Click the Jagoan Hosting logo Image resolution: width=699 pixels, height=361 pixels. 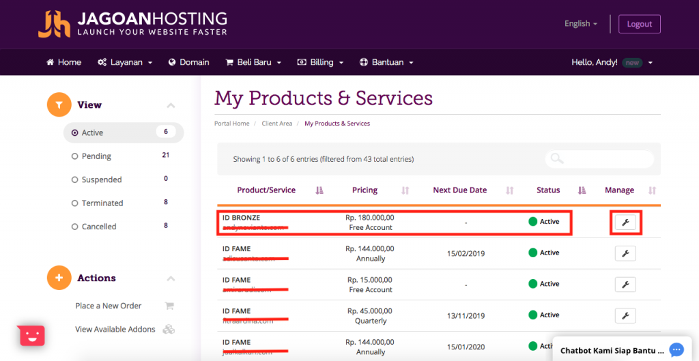tap(132, 24)
